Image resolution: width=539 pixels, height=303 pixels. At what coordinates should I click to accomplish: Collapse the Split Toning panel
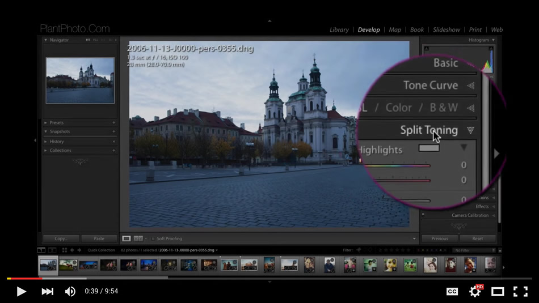(x=470, y=130)
